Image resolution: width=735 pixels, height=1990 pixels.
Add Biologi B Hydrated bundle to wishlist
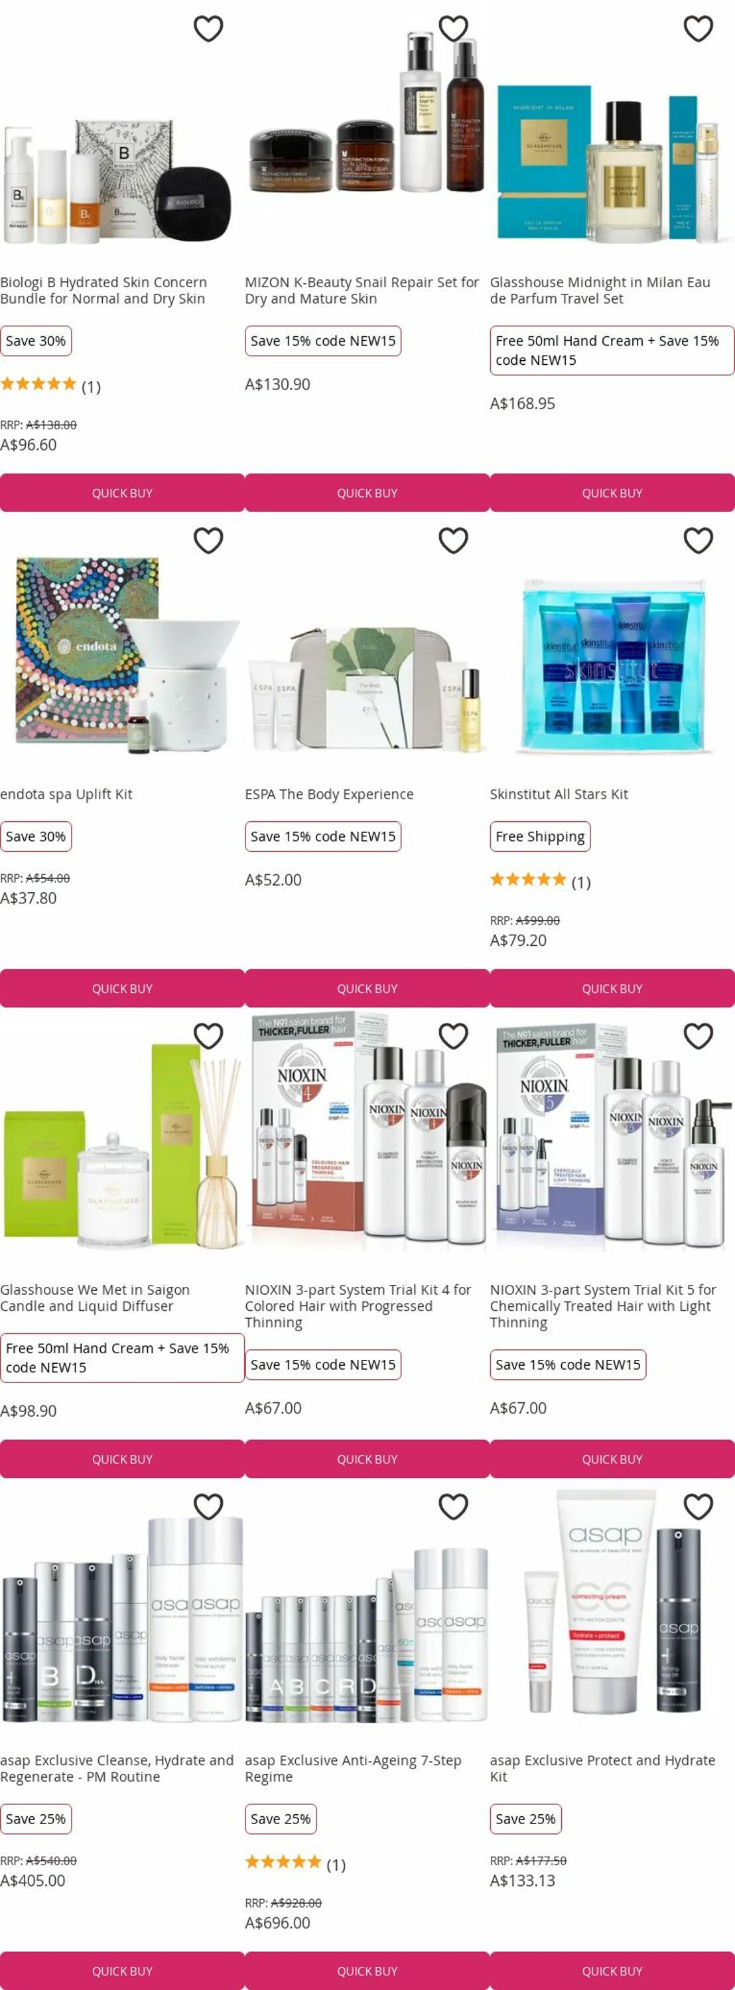(x=208, y=29)
